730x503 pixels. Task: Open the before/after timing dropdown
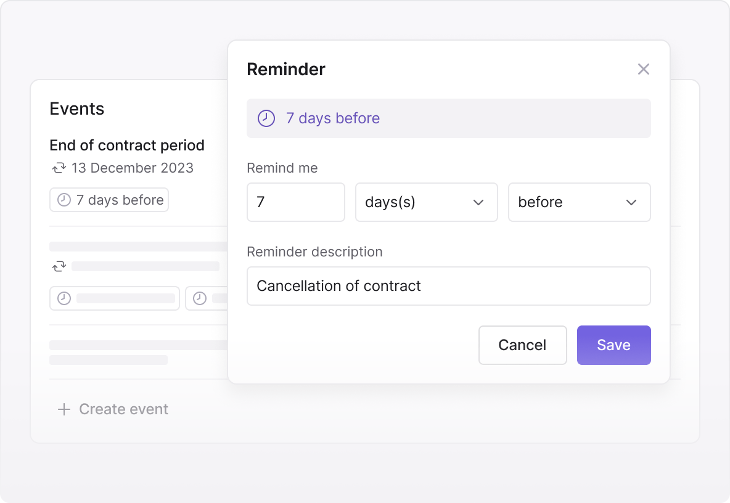[579, 202]
